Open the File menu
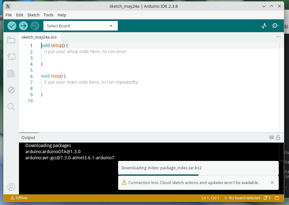 (x=9, y=15)
